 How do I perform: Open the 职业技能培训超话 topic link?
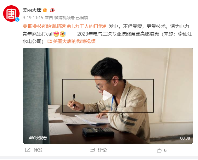pyautogui.click(x=47, y=26)
